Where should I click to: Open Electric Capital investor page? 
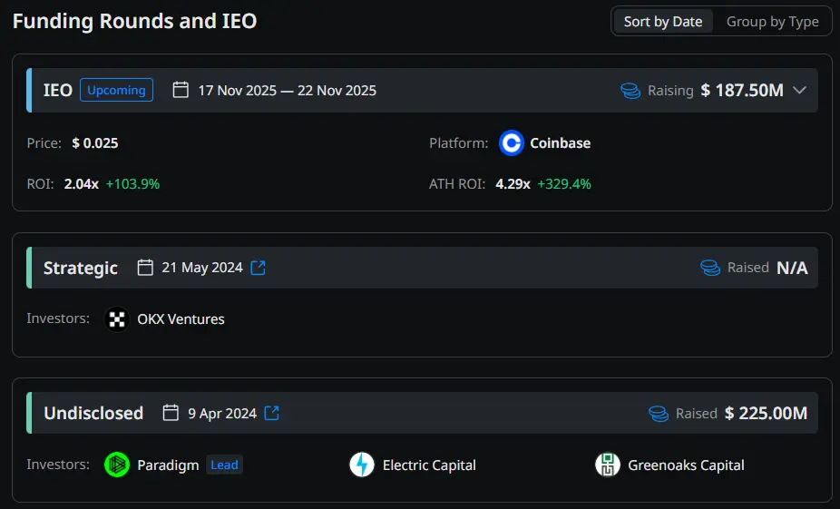(429, 465)
